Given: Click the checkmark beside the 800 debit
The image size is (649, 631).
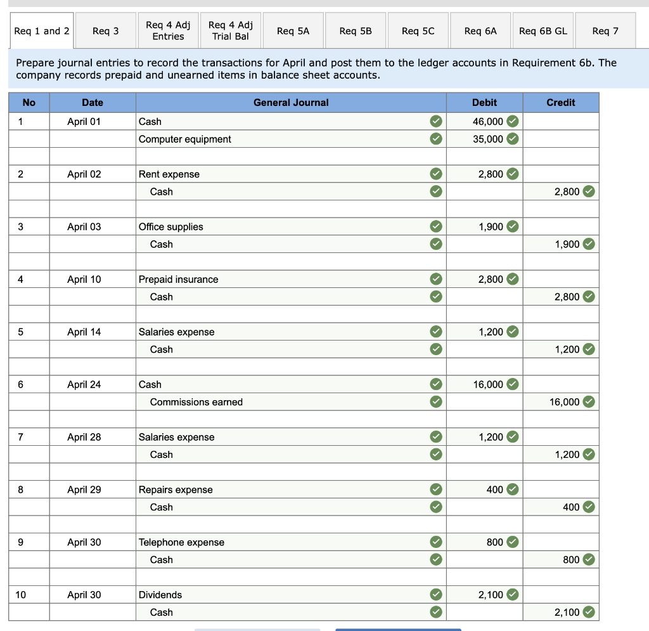Looking at the screenshot, I should (x=512, y=542).
